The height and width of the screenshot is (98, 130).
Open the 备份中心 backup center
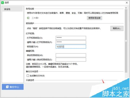(x=13, y=87)
